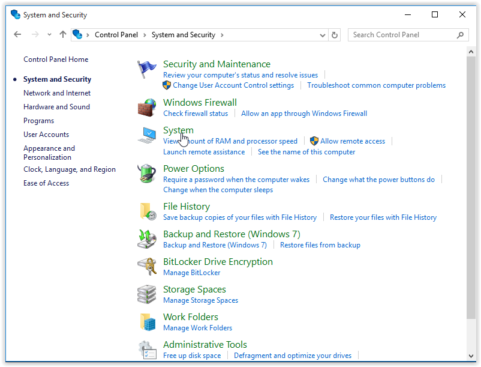Refresh the Control Panel view

pyautogui.click(x=335, y=35)
